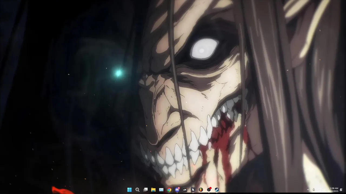
Task: Open the Astro Command Center taskbar icon
Action: click(x=185, y=190)
